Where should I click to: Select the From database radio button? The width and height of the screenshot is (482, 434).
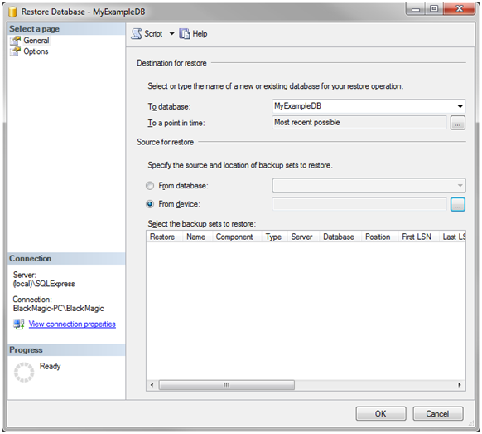(150, 186)
